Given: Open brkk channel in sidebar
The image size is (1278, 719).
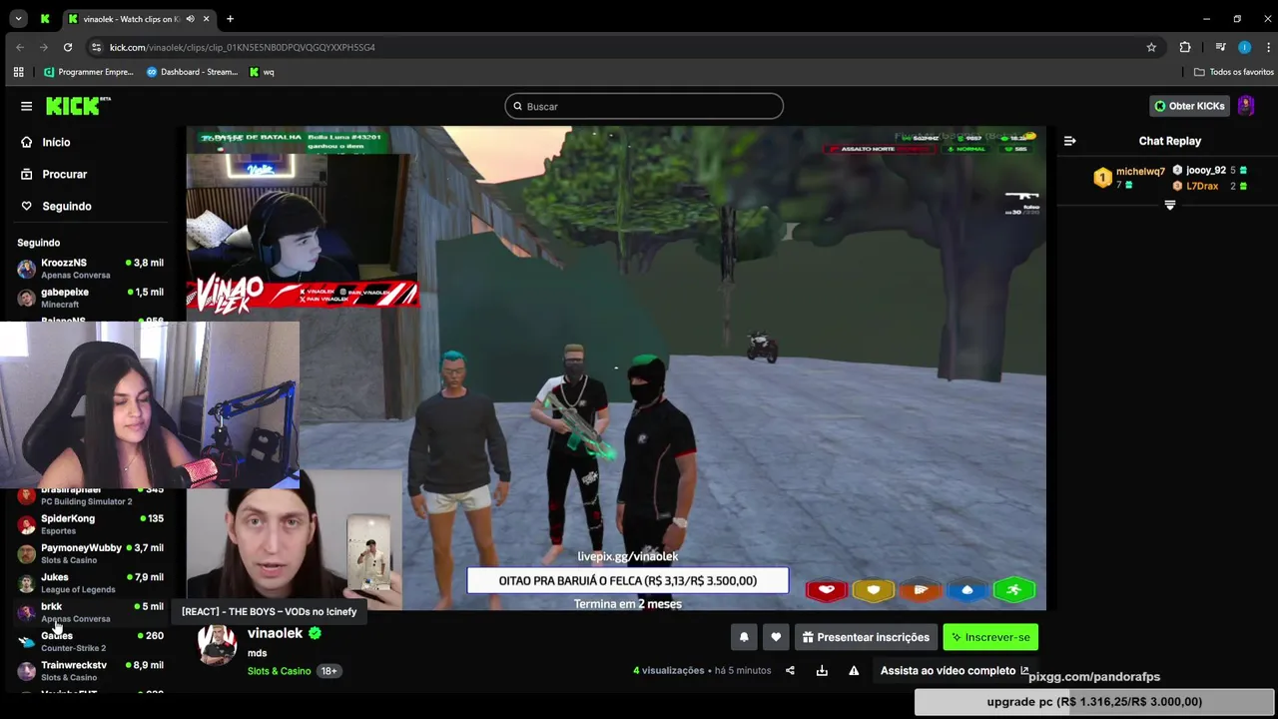Looking at the screenshot, I should (x=90, y=612).
